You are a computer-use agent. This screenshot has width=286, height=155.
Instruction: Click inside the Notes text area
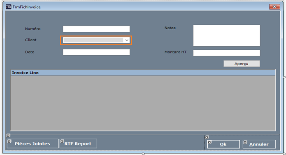[x=227, y=35]
